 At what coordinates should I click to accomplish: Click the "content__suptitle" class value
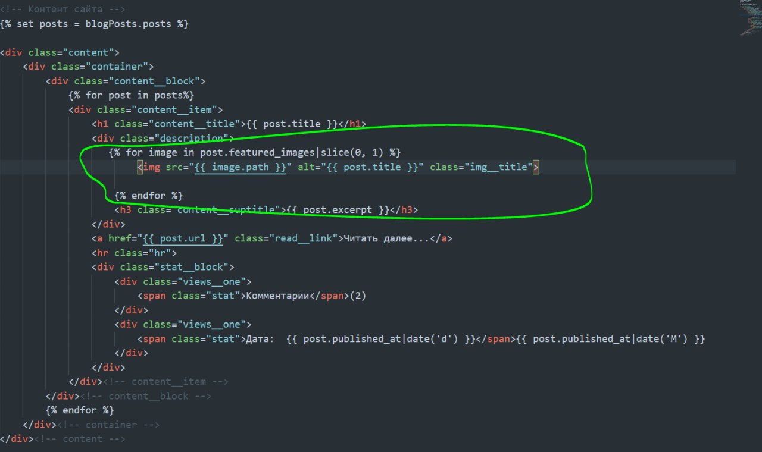pyautogui.click(x=226, y=210)
